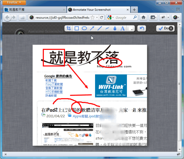Image resolution: width=184 pixels, height=159 pixels.
Task: Switch to the 就是教不落 tab
Action: tap(35, 10)
